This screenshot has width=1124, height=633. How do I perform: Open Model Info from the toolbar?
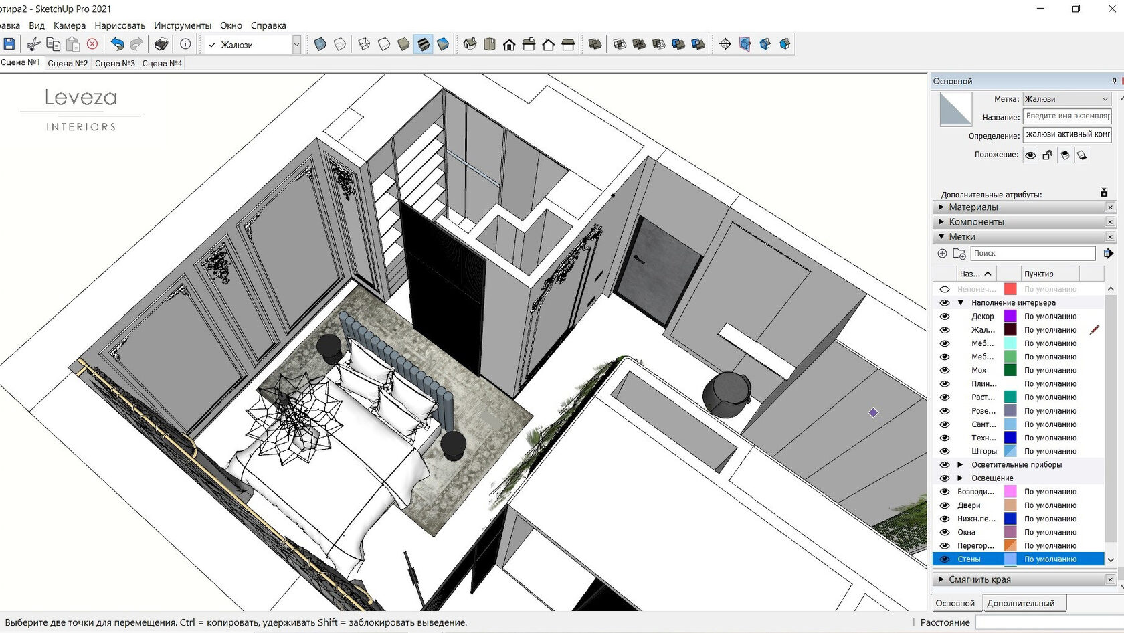point(185,44)
